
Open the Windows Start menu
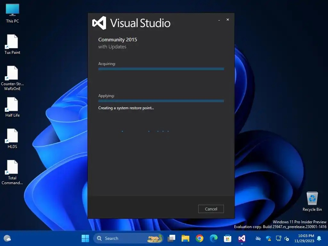point(85,238)
